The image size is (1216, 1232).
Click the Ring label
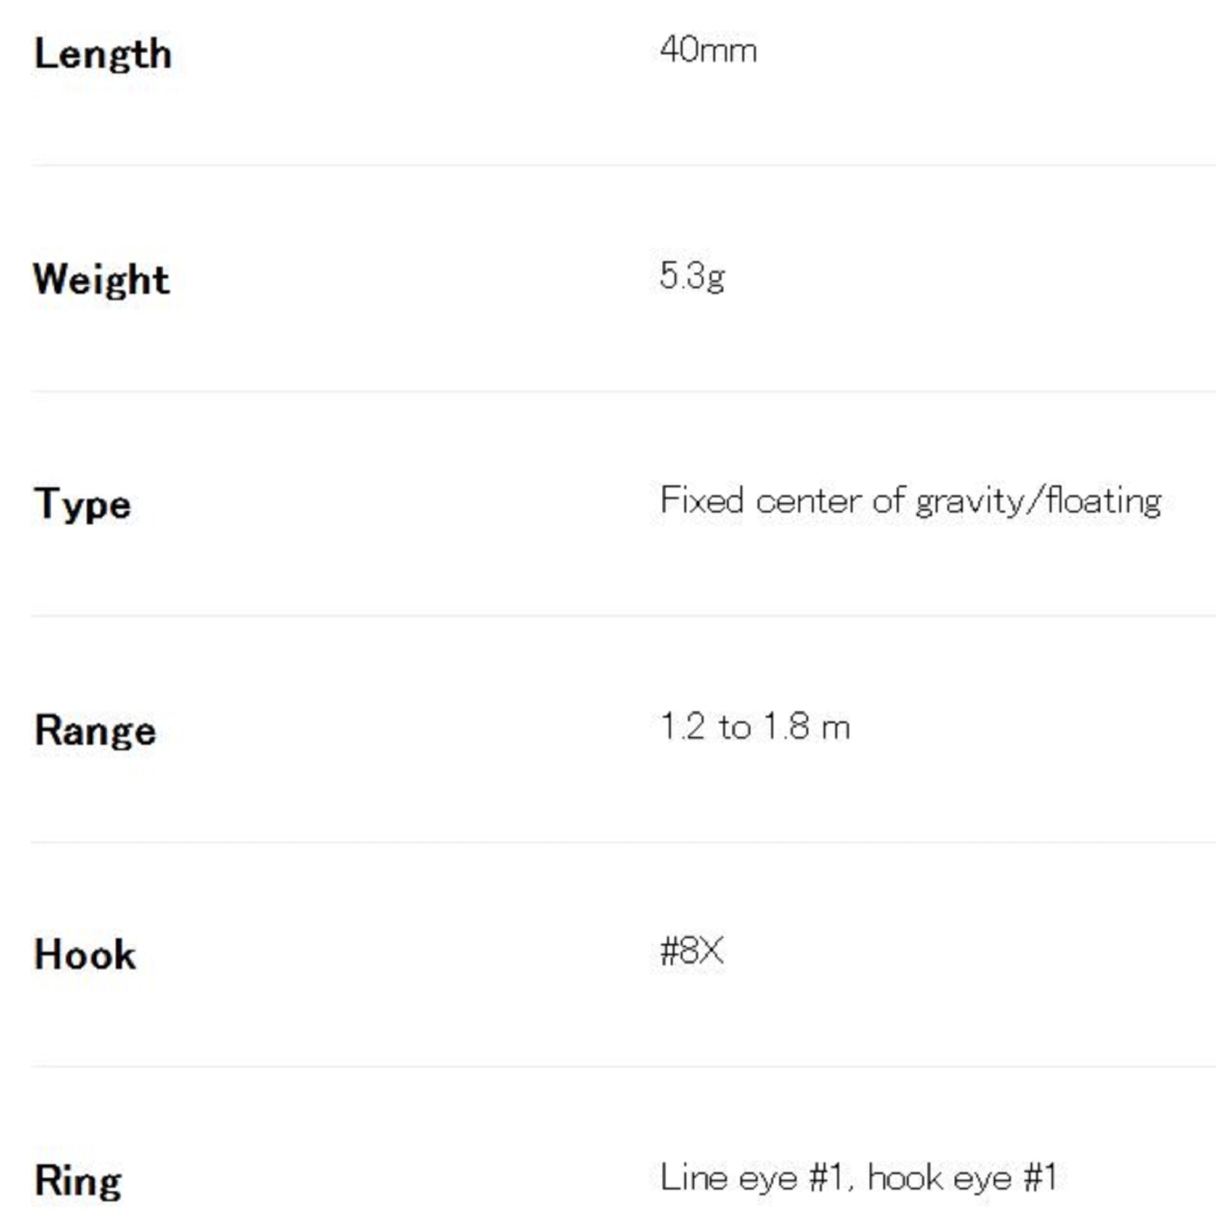(78, 1180)
